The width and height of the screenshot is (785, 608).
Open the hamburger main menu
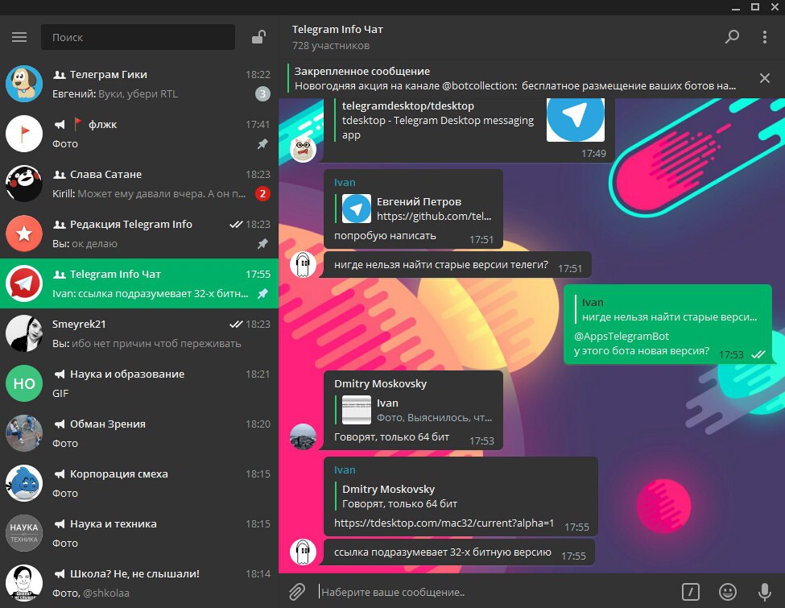pos(19,37)
